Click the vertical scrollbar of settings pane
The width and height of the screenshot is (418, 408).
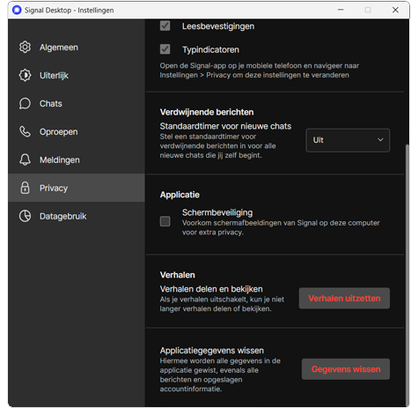(407, 275)
